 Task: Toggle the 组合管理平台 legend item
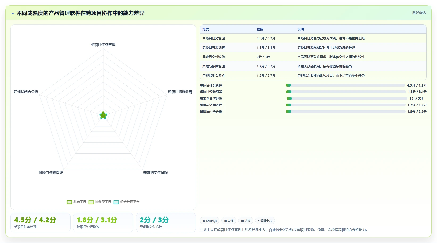[126, 202]
